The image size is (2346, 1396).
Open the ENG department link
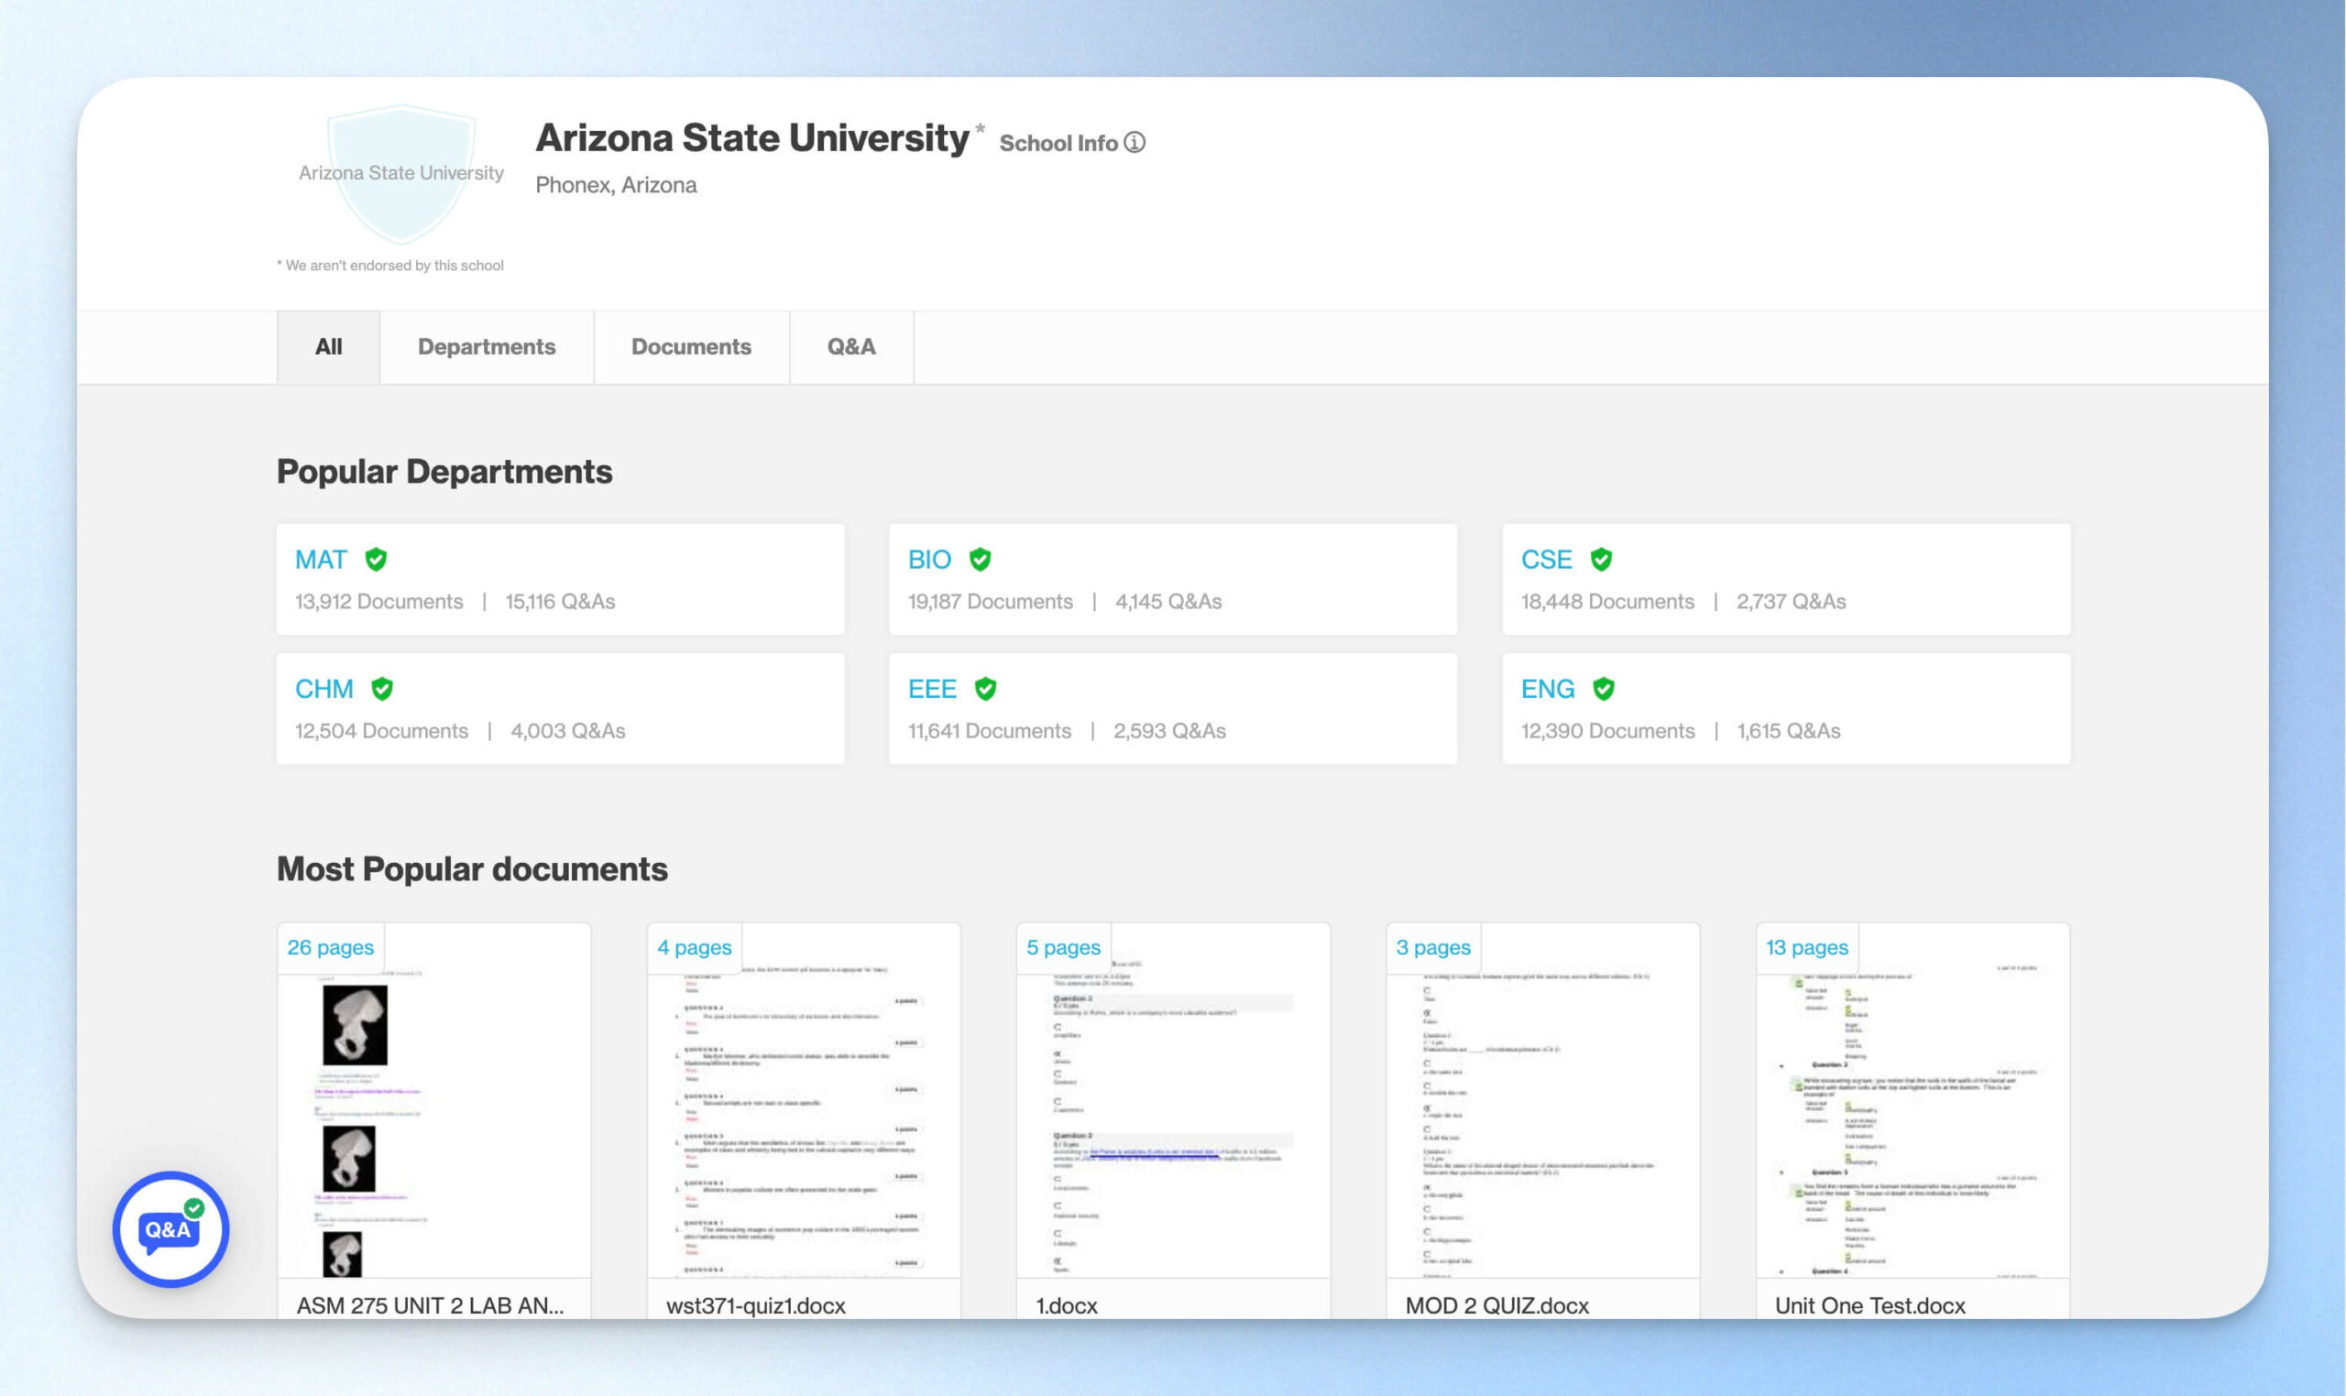(1547, 689)
